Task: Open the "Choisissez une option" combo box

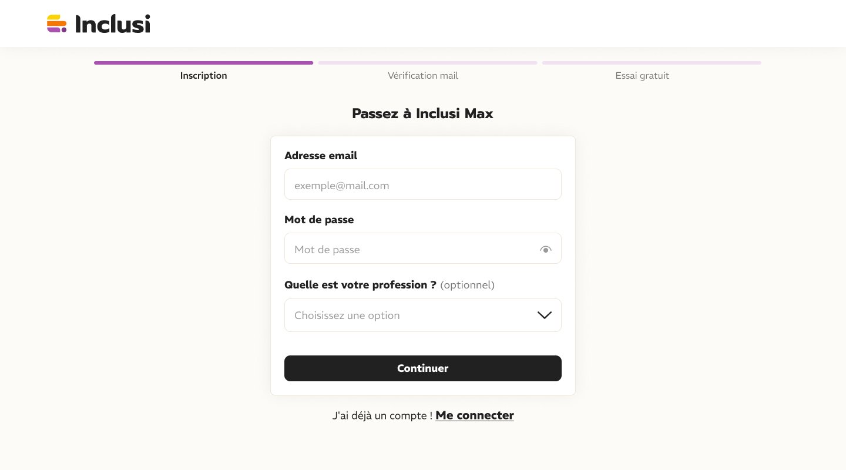Action: tap(411, 315)
